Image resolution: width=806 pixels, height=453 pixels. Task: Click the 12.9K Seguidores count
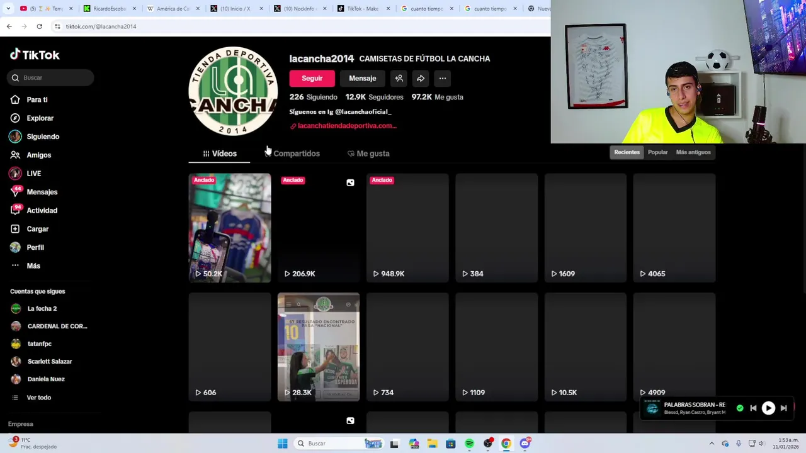374,97
